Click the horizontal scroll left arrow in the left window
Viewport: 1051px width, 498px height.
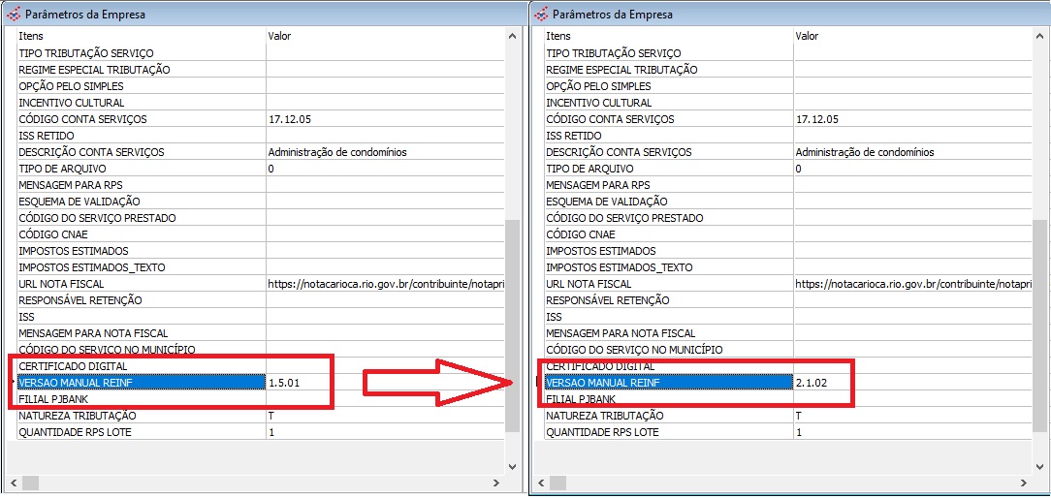(x=14, y=482)
